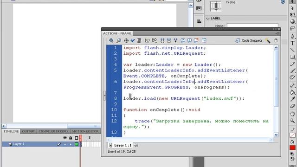Select the Pencil tool

(292, 64)
